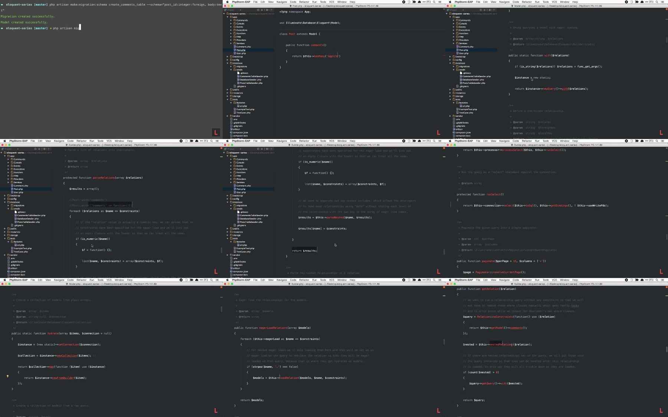Screen dimensions: 668x417
Task: Click the locate-file icon in Post.php window's Project panel
Action: (258, 10)
